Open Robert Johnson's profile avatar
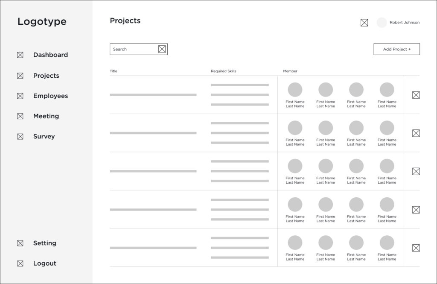The width and height of the screenshot is (437, 284). coord(382,23)
